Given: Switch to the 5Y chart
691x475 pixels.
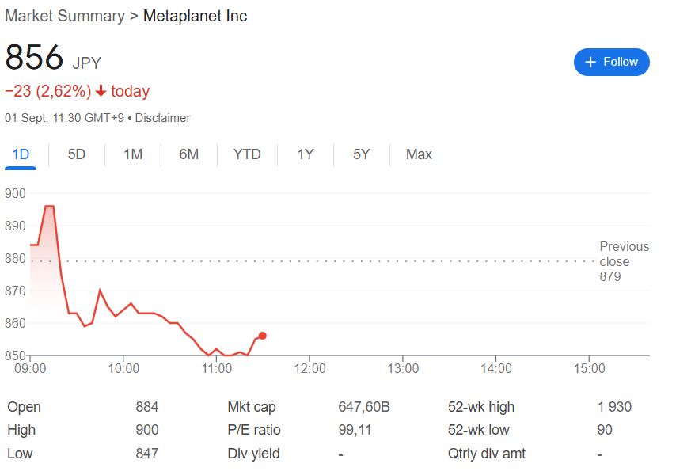Looking at the screenshot, I should (x=362, y=154).
